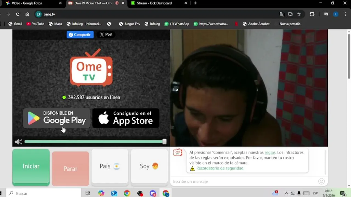This screenshot has width=351, height=197.
Task: Open the Infoleg bookmark
Action: point(152,24)
